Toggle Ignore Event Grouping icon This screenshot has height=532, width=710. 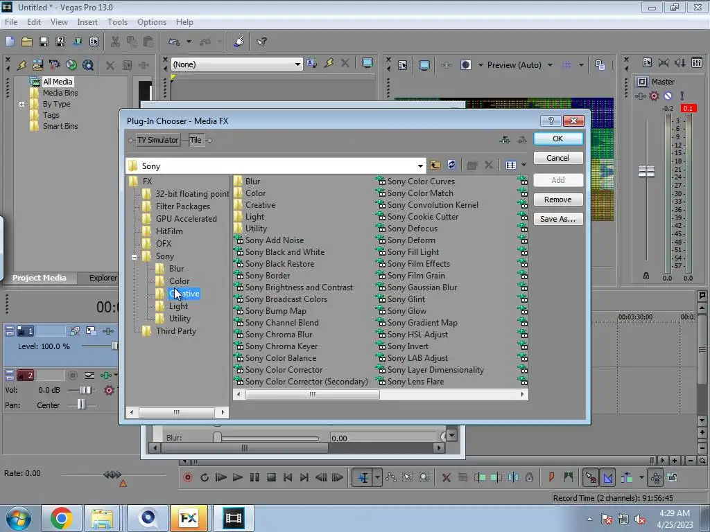673,477
